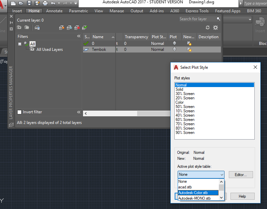267x209 pixels.
Task: Toggle Plot printer icon for layer 0
Action: [174, 43]
